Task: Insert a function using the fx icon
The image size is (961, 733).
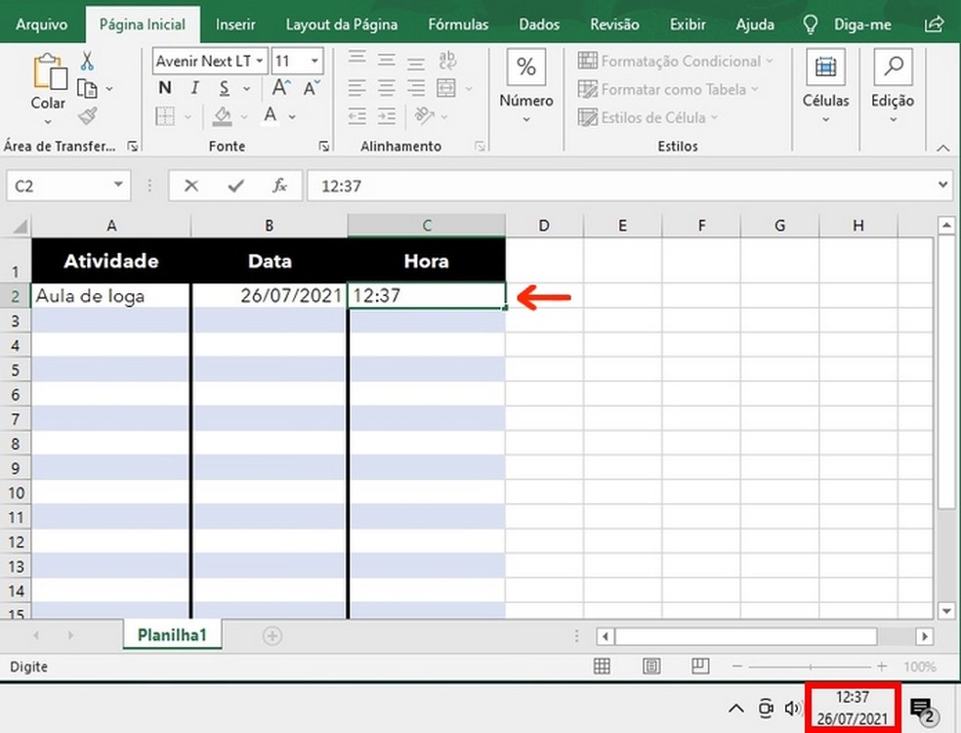Action: pos(280,186)
